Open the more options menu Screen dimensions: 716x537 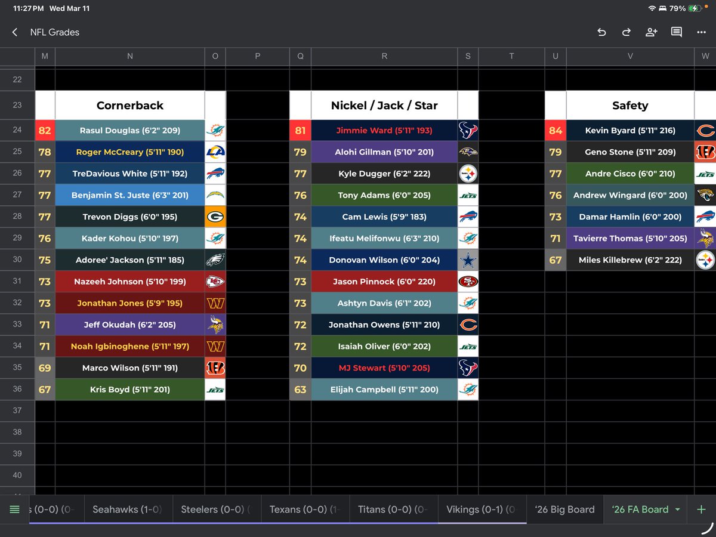click(702, 32)
